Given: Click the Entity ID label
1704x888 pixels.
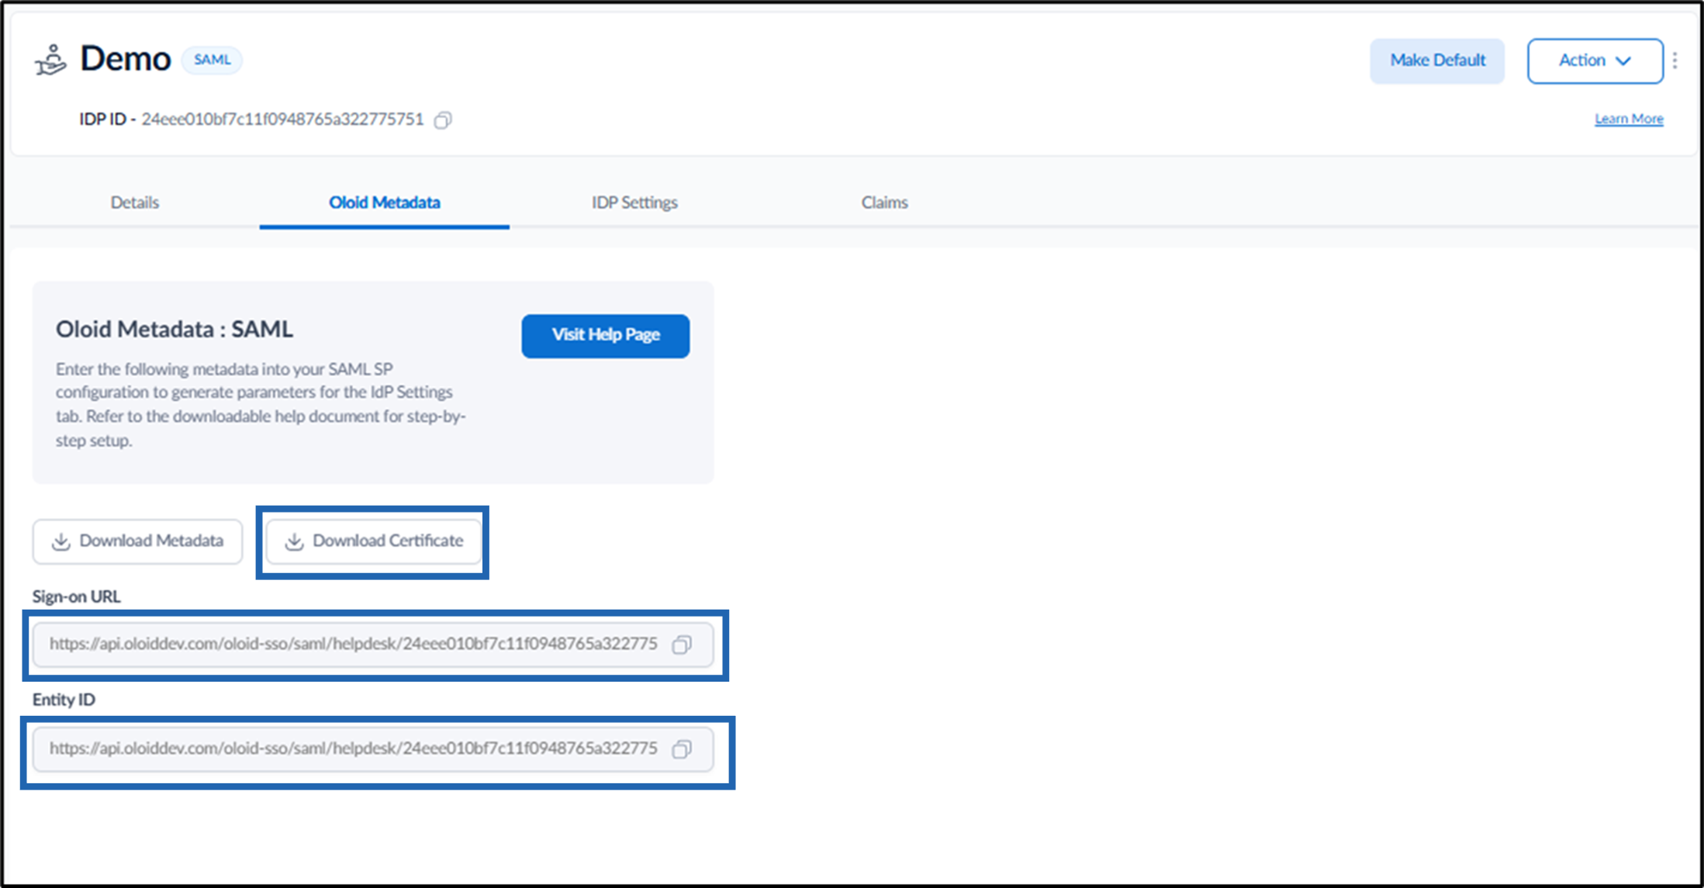Looking at the screenshot, I should point(64,700).
